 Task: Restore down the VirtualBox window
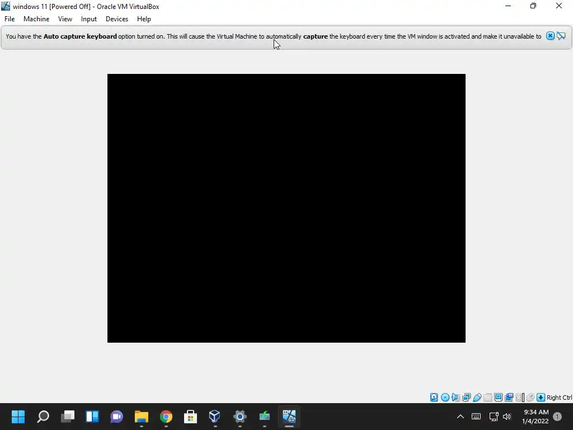pyautogui.click(x=533, y=6)
